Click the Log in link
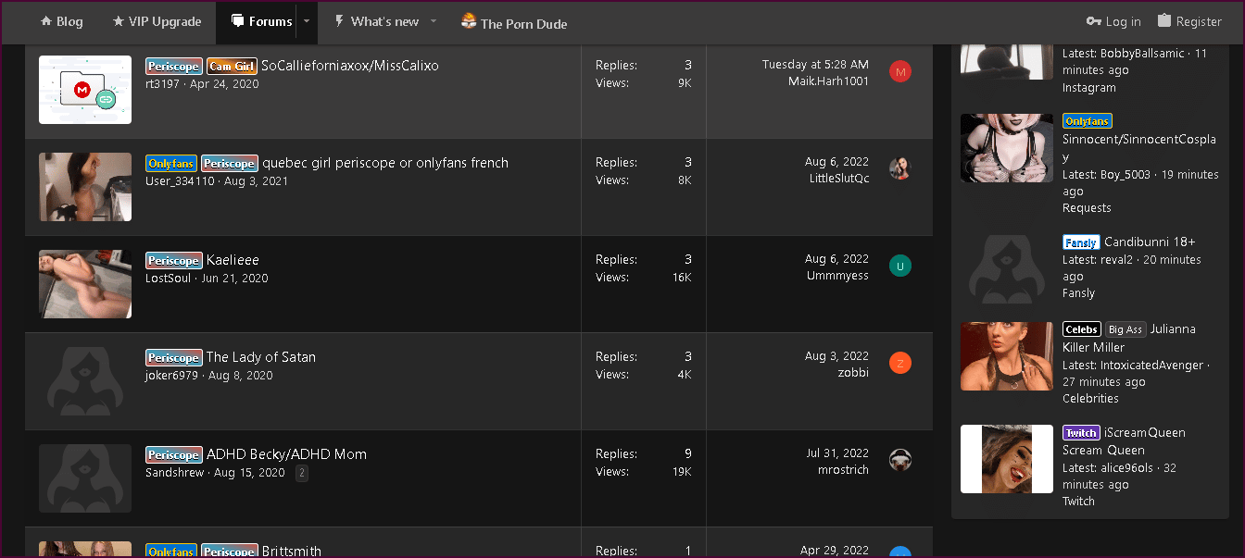The width and height of the screenshot is (1245, 558). (x=1113, y=21)
